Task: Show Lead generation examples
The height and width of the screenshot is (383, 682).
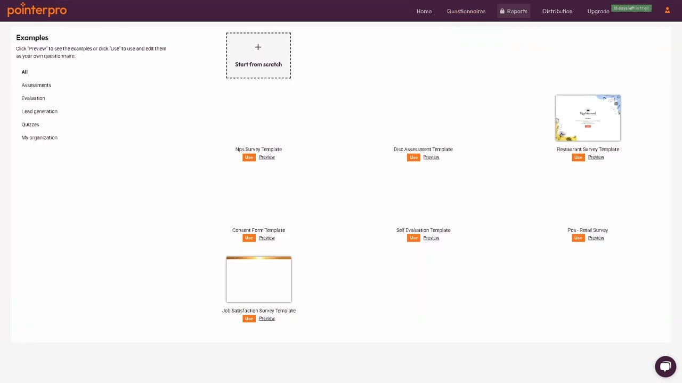Action: point(39,111)
